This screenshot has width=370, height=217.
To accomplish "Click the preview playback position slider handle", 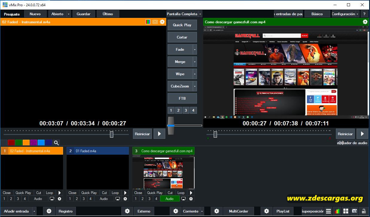I will 111,134.
